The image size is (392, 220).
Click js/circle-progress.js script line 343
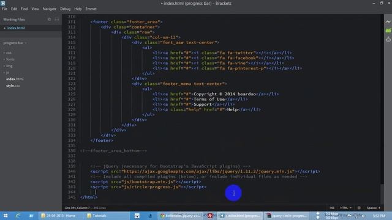point(148,187)
